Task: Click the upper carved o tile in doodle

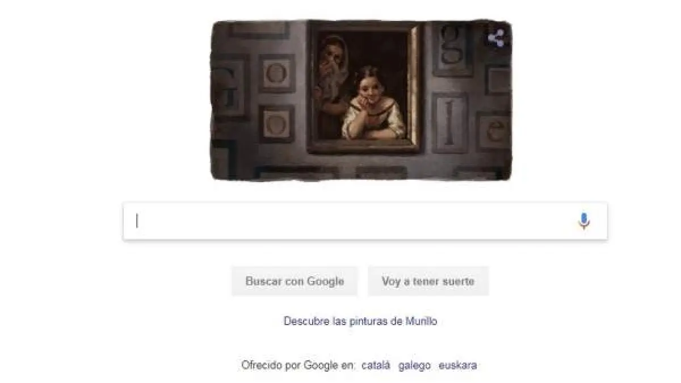Action: [276, 73]
